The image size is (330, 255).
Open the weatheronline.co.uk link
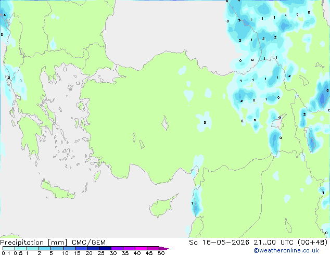(x=286, y=251)
